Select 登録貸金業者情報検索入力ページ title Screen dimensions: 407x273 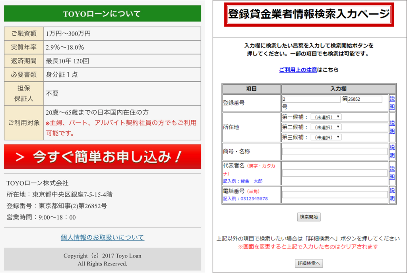(x=309, y=14)
